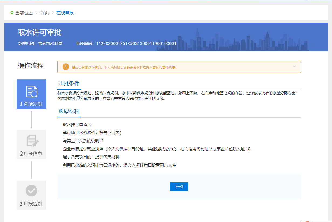Click the 取水许可审批 page title
The width and height of the screenshot is (332, 222).
click(40, 32)
